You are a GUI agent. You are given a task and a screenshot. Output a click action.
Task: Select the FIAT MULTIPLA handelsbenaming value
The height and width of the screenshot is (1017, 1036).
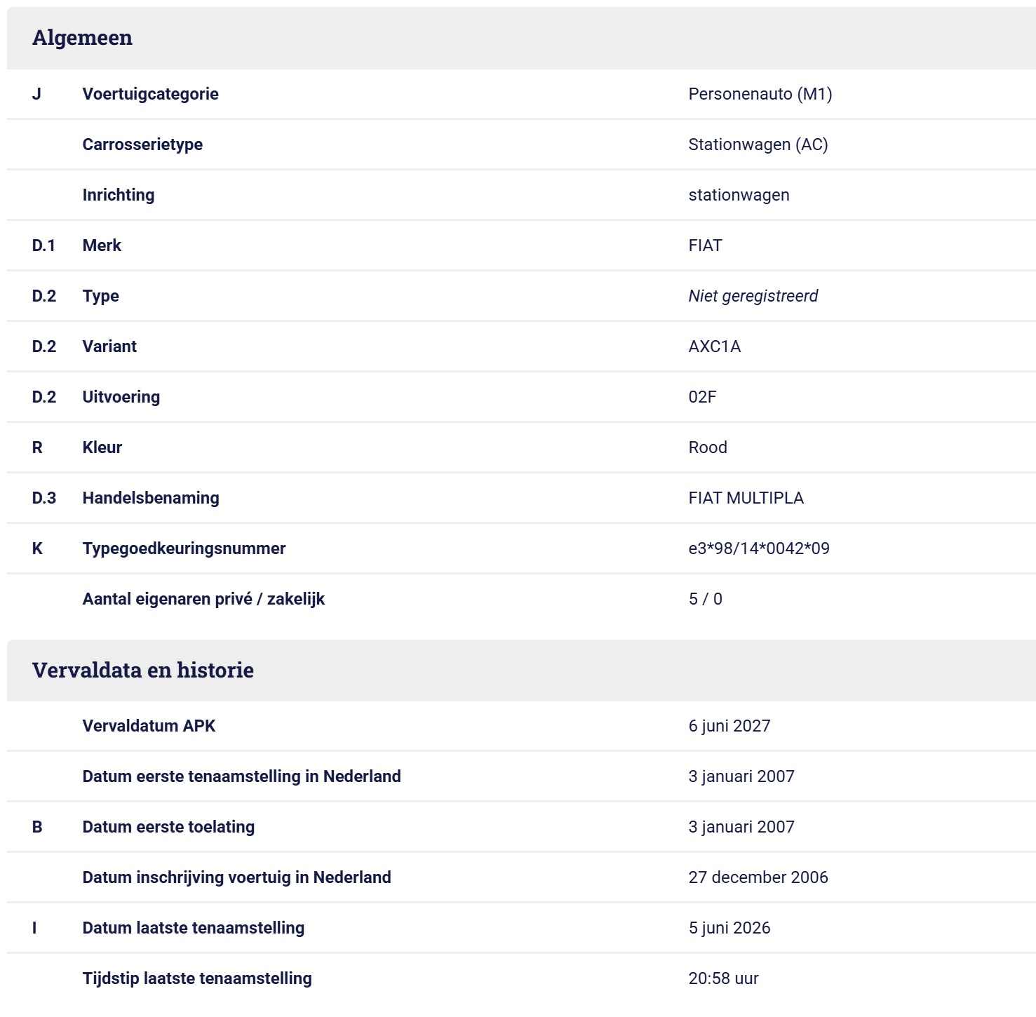coord(746,498)
